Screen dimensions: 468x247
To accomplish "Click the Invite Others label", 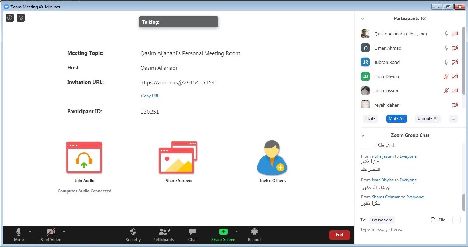I will [x=273, y=181].
